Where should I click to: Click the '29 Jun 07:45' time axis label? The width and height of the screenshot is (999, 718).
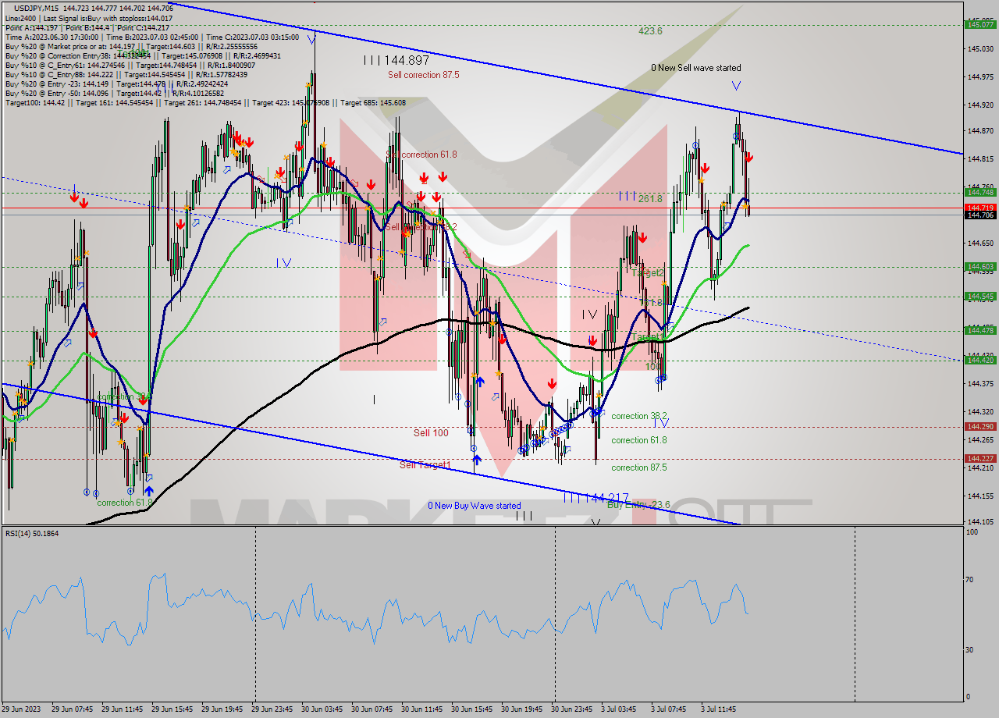coord(72,709)
